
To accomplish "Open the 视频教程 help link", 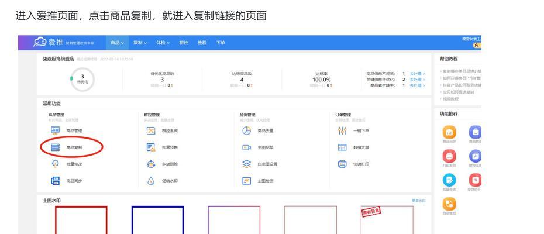I will tap(450, 99).
